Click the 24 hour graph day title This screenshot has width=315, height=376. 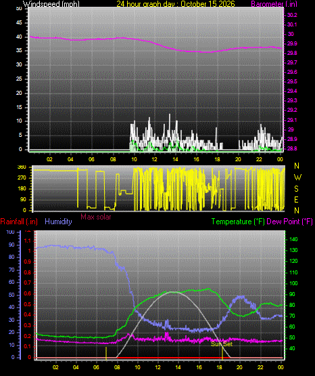click(176, 3)
